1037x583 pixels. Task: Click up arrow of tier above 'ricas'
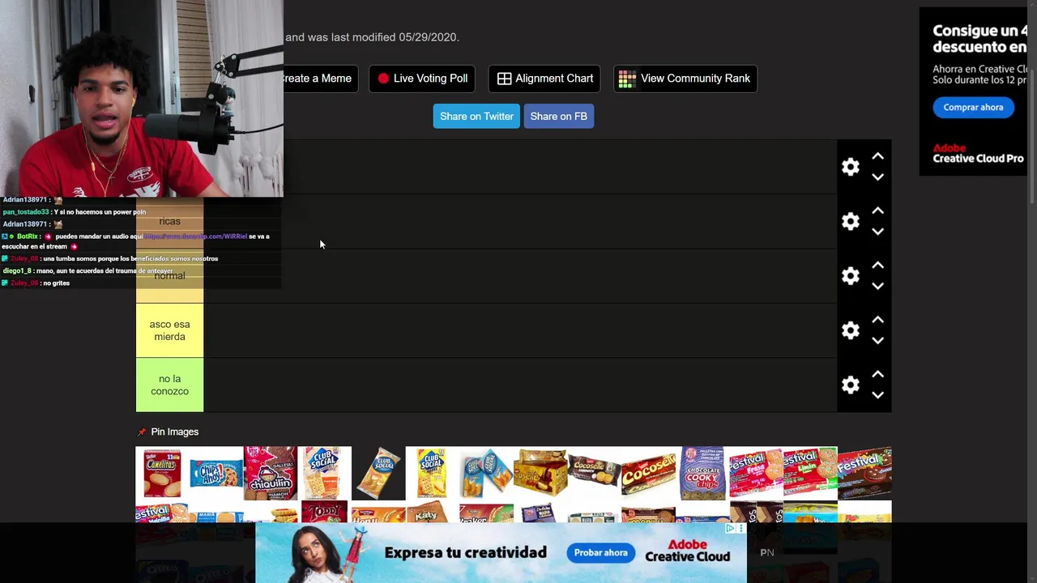coord(877,156)
